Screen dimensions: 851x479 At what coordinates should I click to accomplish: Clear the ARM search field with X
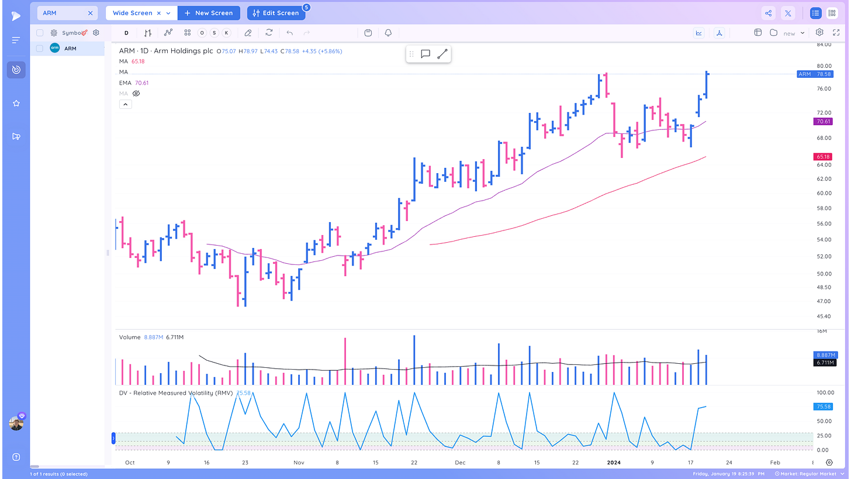click(90, 13)
